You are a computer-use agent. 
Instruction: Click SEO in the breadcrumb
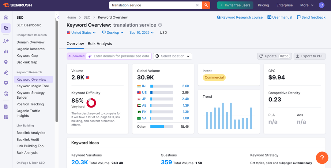click(x=87, y=17)
